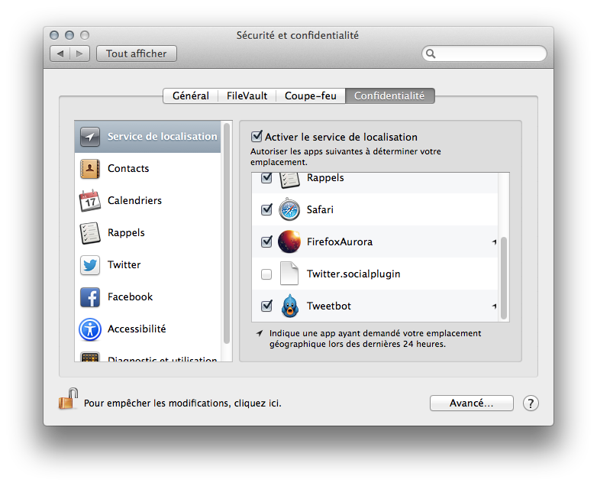Open help with the question mark button

click(531, 403)
